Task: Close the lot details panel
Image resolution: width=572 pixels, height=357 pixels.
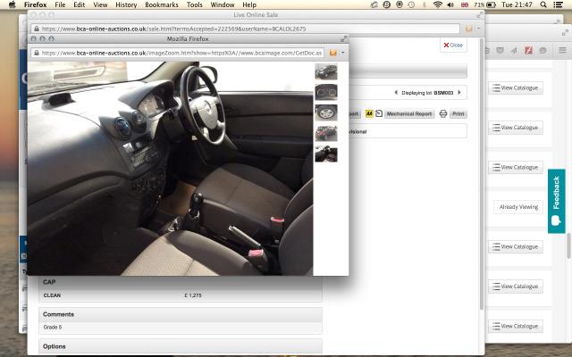Action: pyautogui.click(x=453, y=46)
